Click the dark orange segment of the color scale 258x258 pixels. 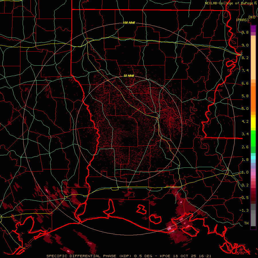[253, 99]
